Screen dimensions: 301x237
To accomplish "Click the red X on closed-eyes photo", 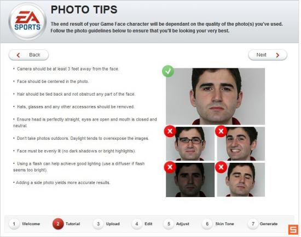I will [x=221, y=167].
